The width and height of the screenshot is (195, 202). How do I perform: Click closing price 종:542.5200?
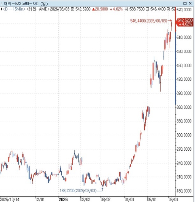(80, 9)
